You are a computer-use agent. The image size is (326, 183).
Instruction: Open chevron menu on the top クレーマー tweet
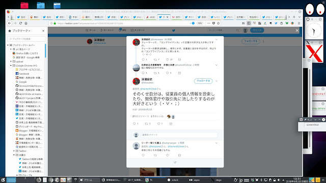pyautogui.click(x=216, y=40)
